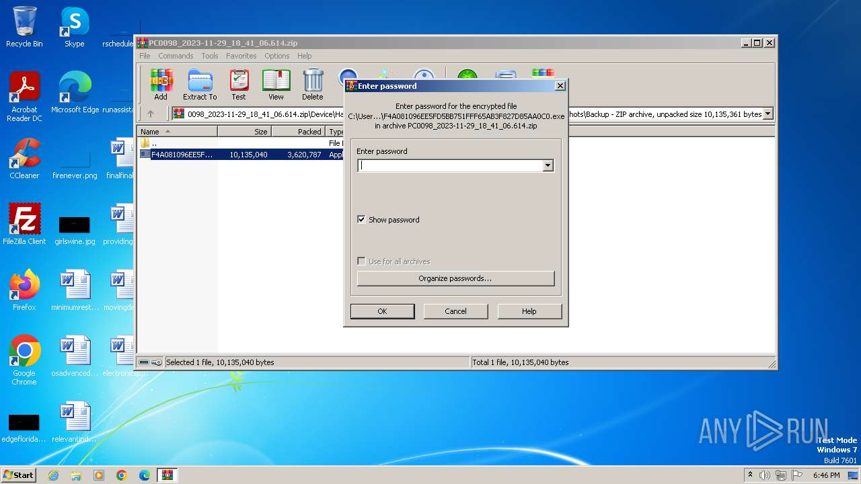Open the Skype desktop shortcut
Viewport: 861px width, 484px height.
pos(74,28)
